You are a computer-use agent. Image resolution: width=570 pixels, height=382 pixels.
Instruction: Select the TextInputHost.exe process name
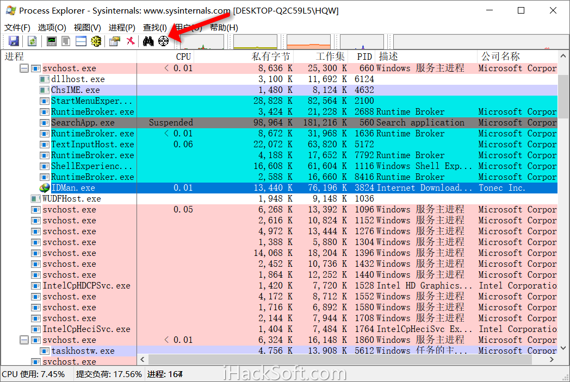pos(92,145)
